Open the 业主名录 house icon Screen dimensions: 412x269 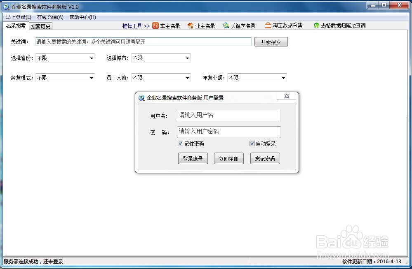click(x=191, y=26)
